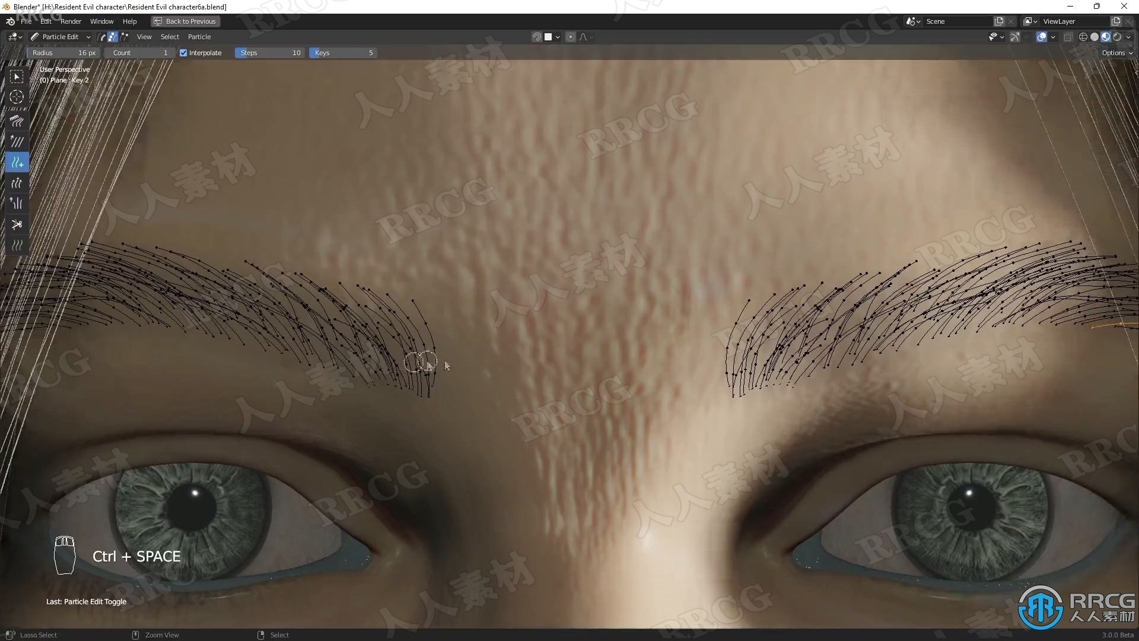Click the 3.0.0 Beta version text
Screen dimensions: 1139x641
(1118, 635)
